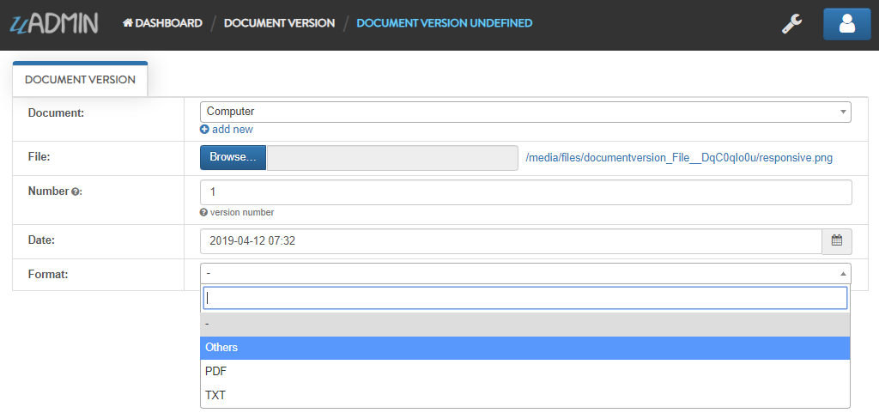Image resolution: width=879 pixels, height=419 pixels.
Task: Click the Browse file button
Action: click(x=233, y=158)
